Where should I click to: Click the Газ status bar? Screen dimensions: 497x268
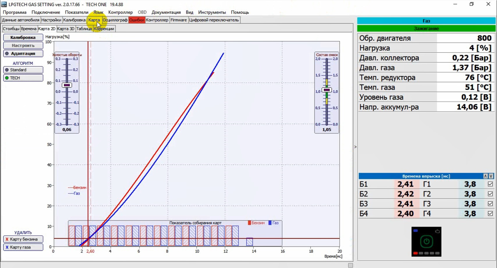tap(426, 21)
